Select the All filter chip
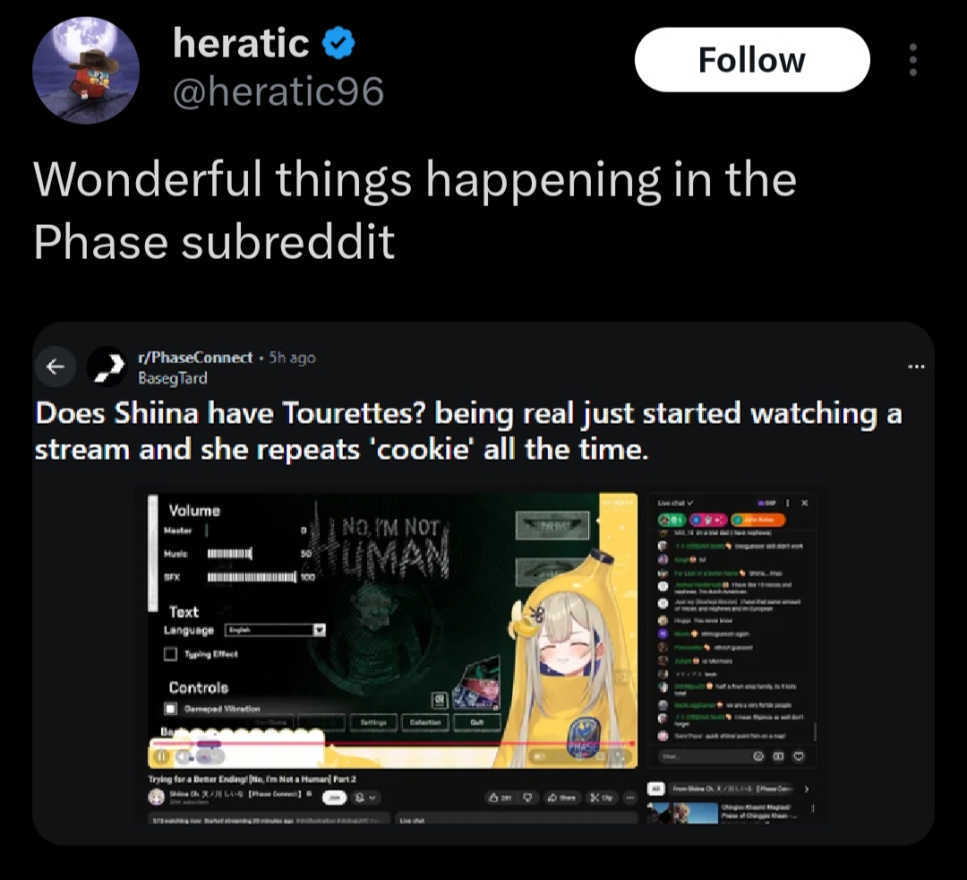This screenshot has height=880, width=967. tap(655, 789)
